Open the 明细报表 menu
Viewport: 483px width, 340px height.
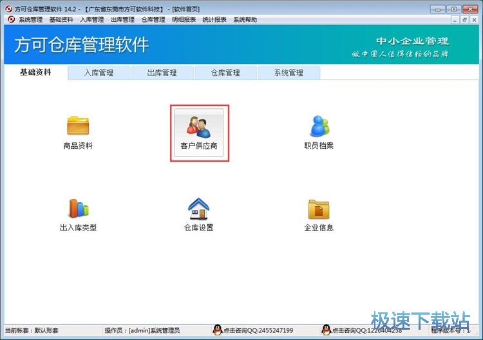pyautogui.click(x=184, y=20)
